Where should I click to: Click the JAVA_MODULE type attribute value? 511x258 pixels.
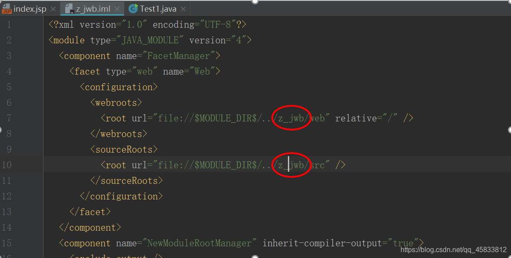(x=150, y=40)
